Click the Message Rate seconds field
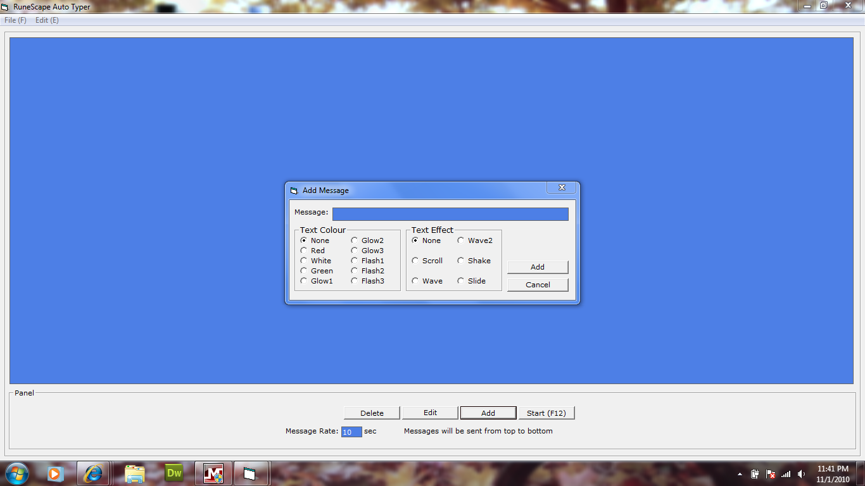Image resolution: width=865 pixels, height=486 pixels. [351, 432]
